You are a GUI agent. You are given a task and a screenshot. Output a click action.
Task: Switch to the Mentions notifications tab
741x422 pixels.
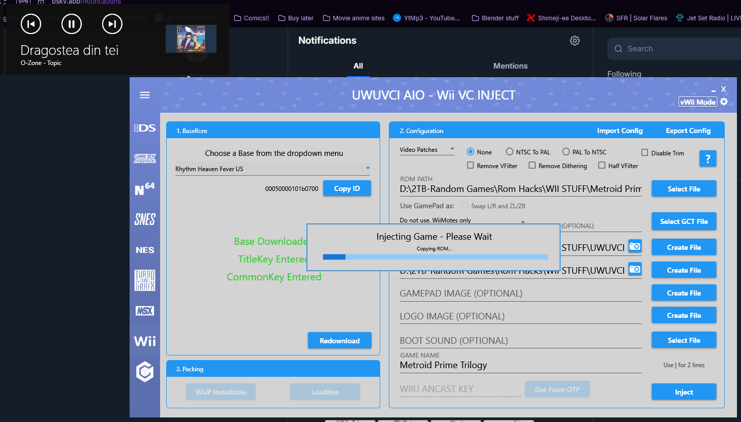(510, 66)
